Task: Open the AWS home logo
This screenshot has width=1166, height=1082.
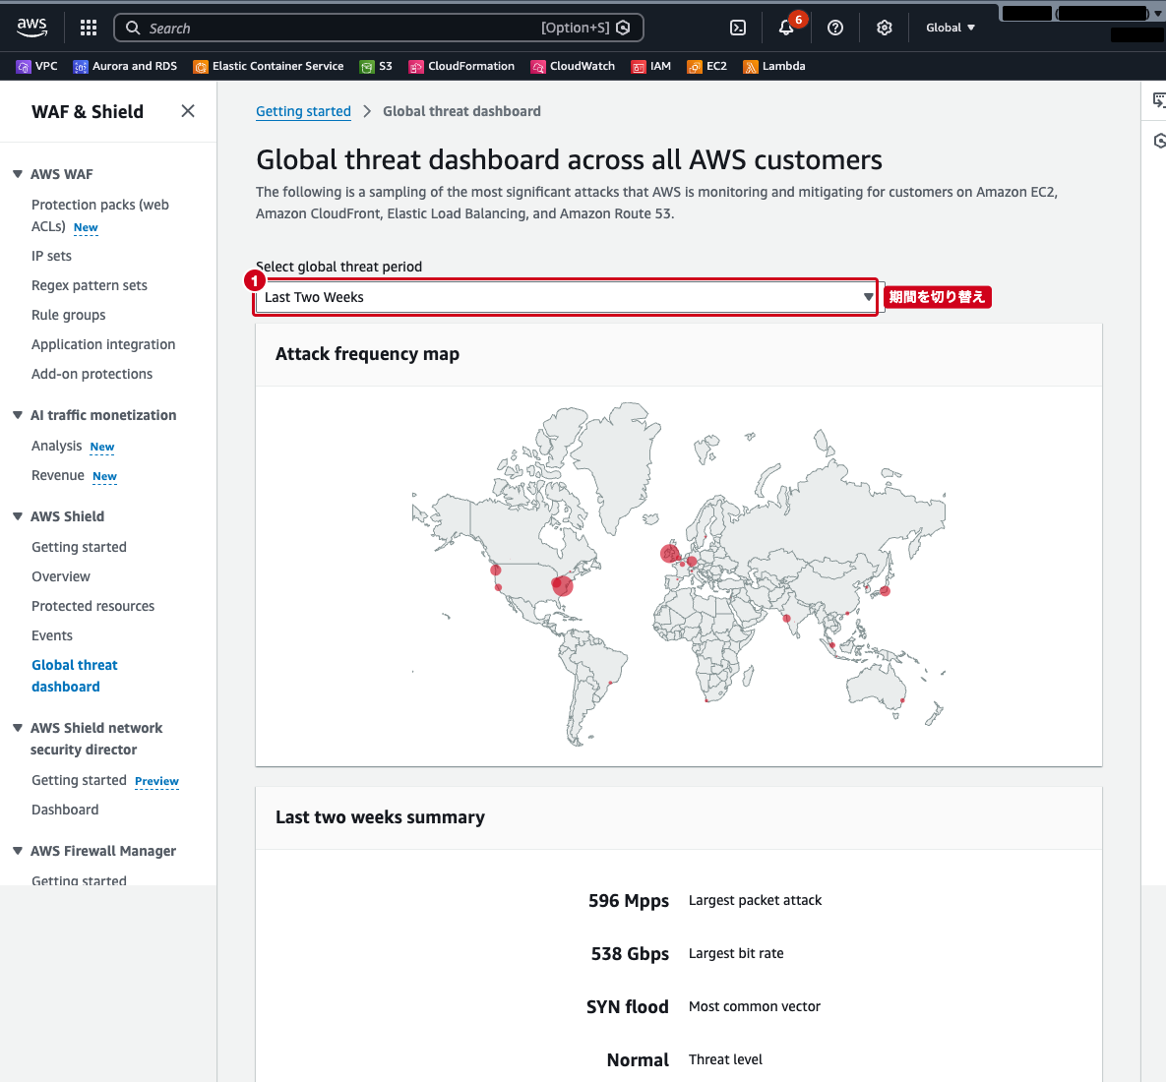Action: point(31,28)
